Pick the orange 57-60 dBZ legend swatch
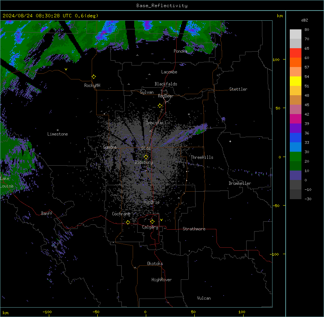This screenshot has height=317, width=324. click(x=295, y=62)
